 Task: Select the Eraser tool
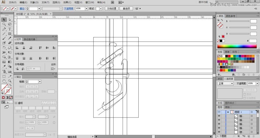coord(10,43)
